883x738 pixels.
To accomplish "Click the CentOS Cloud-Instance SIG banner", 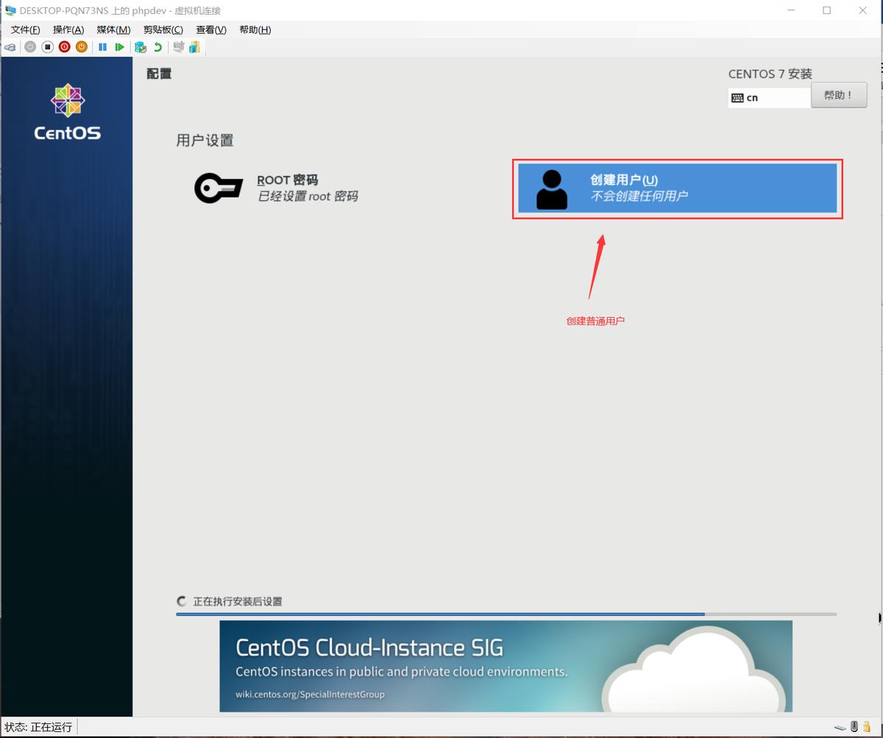I will click(x=506, y=666).
